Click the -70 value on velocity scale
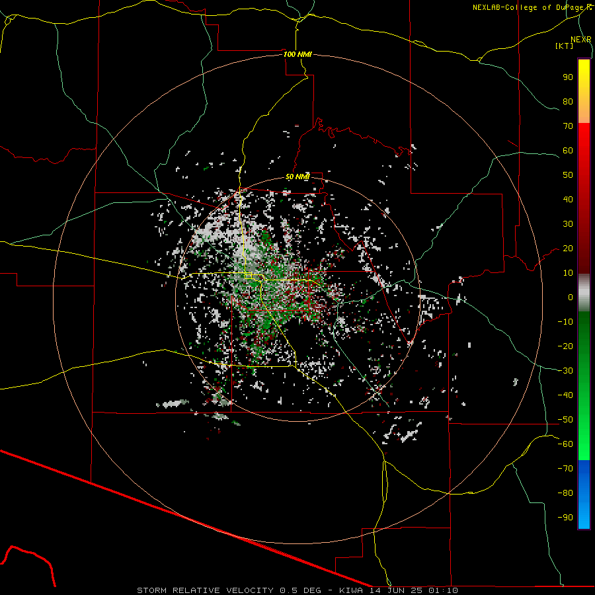Screen dimensions: 595x595 (565, 469)
